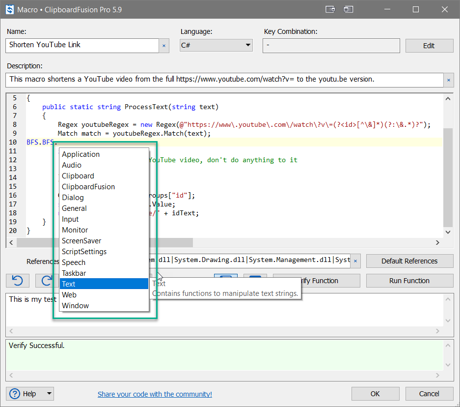
Task: Click the Regex youtubeRegex code line 8
Action: coord(244,124)
